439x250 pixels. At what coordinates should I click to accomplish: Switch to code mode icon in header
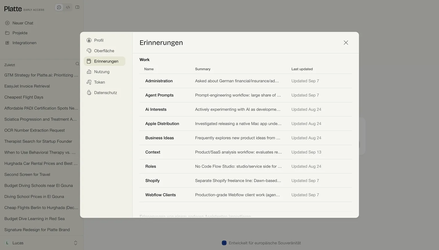(68, 7)
